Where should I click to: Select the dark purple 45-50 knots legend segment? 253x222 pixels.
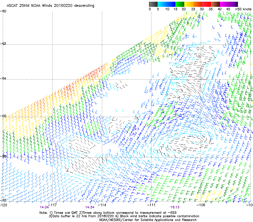pyautogui.click(x=233, y=4)
